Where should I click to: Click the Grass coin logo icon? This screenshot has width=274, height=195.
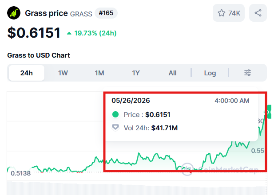tap(14, 13)
